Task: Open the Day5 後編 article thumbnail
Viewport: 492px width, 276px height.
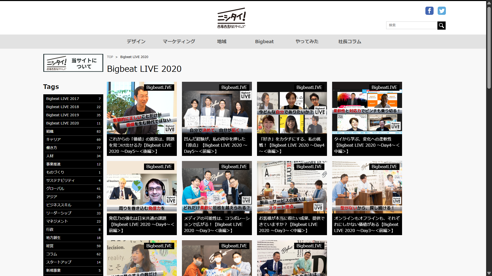Action: [142, 108]
